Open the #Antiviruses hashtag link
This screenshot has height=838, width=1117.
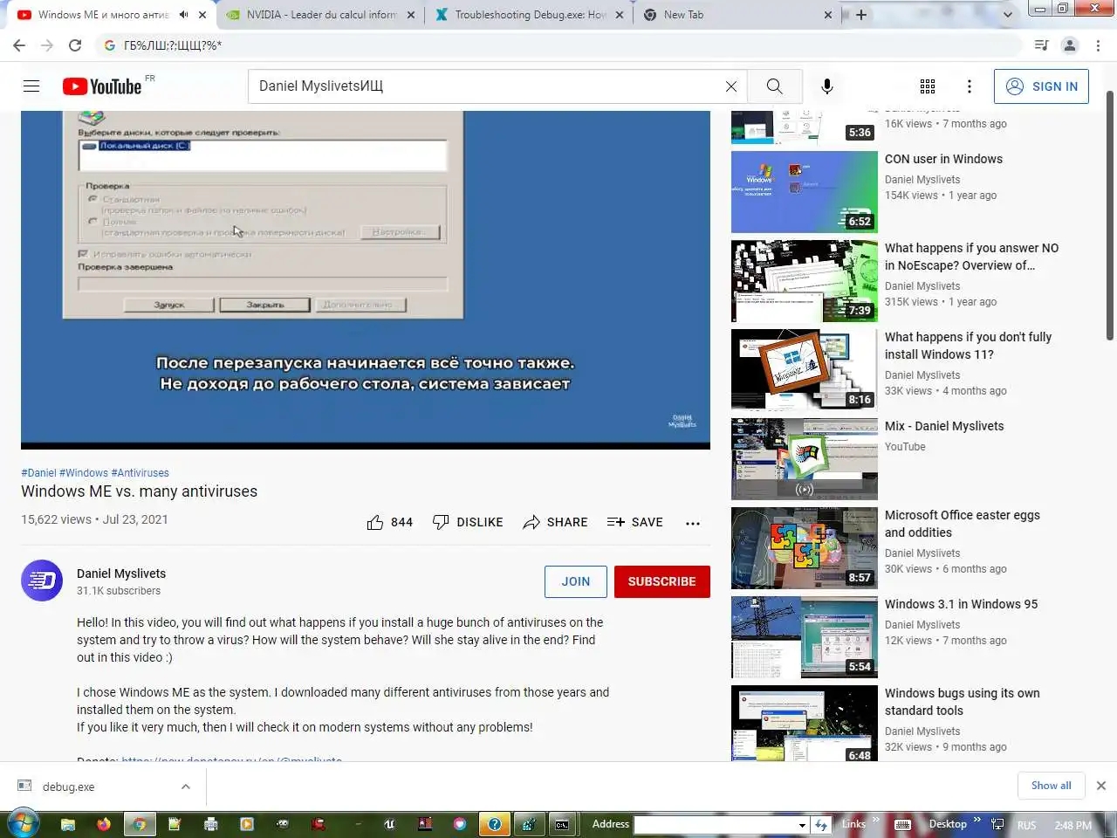coord(140,473)
